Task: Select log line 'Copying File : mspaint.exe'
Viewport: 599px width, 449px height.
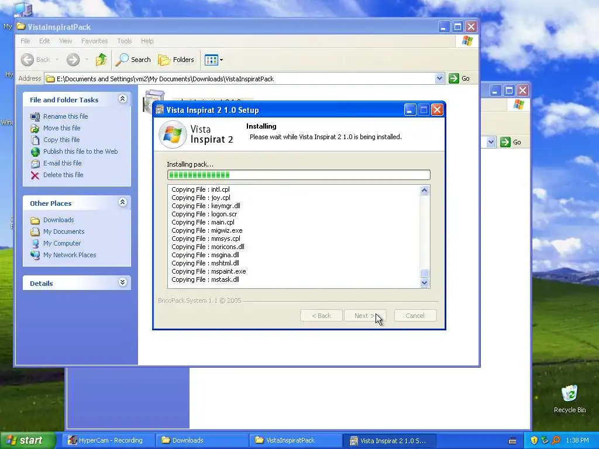Action: [209, 271]
